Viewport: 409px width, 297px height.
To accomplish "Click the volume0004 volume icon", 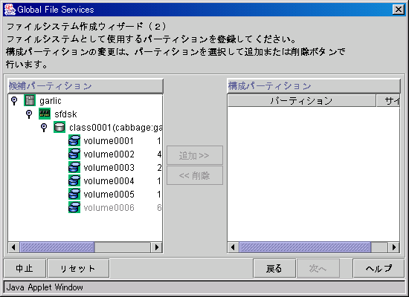I will coord(74,180).
